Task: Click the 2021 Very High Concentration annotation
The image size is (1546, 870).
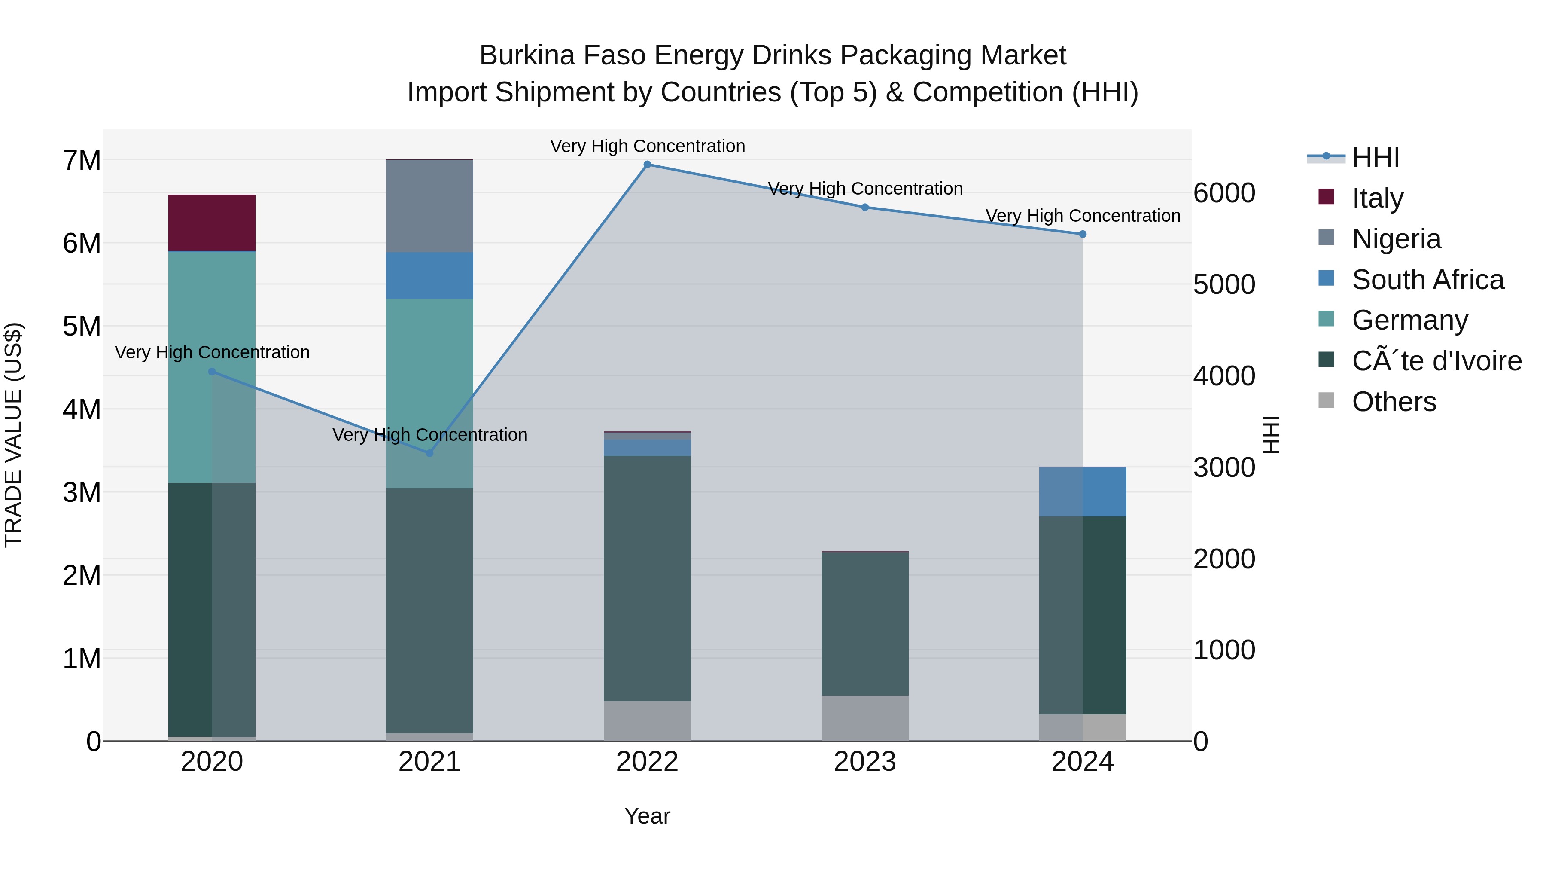Action: coord(430,435)
